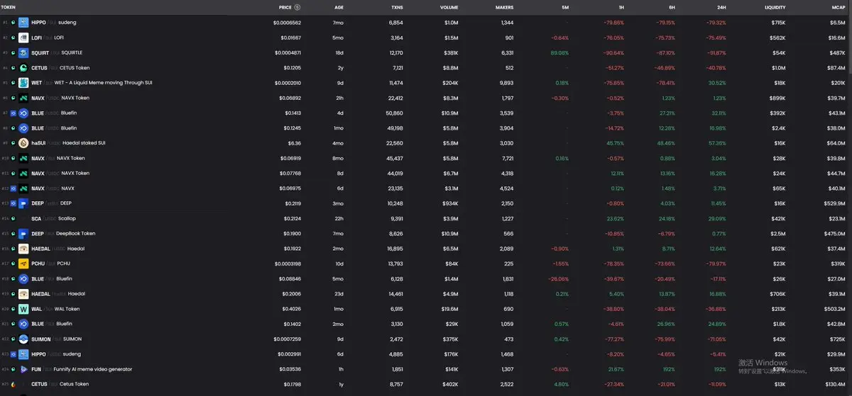This screenshot has width=852, height=396.
Task: Sort by the AGE column header
Action: coord(338,7)
